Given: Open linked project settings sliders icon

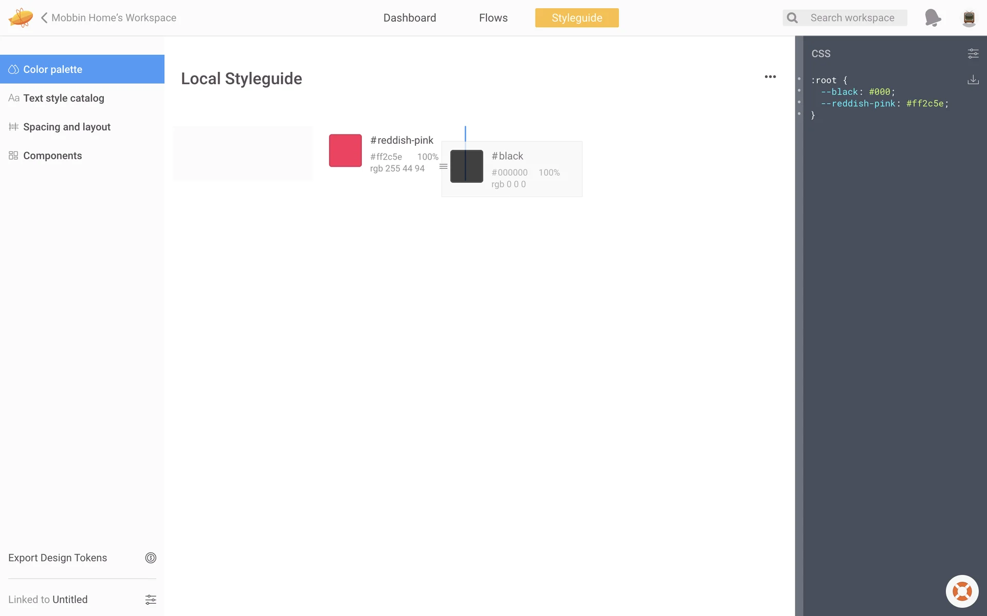Looking at the screenshot, I should [150, 600].
